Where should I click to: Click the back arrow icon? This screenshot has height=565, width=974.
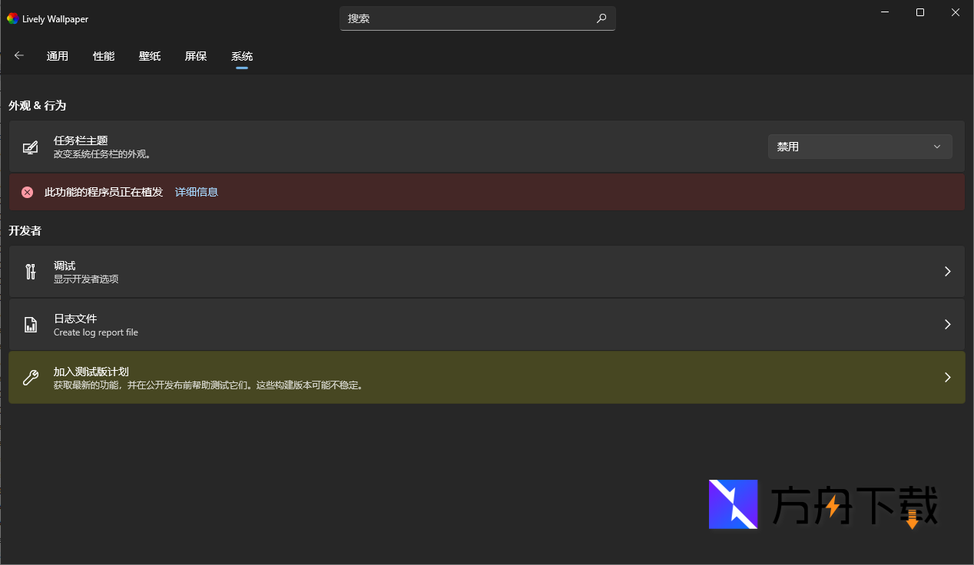click(19, 55)
